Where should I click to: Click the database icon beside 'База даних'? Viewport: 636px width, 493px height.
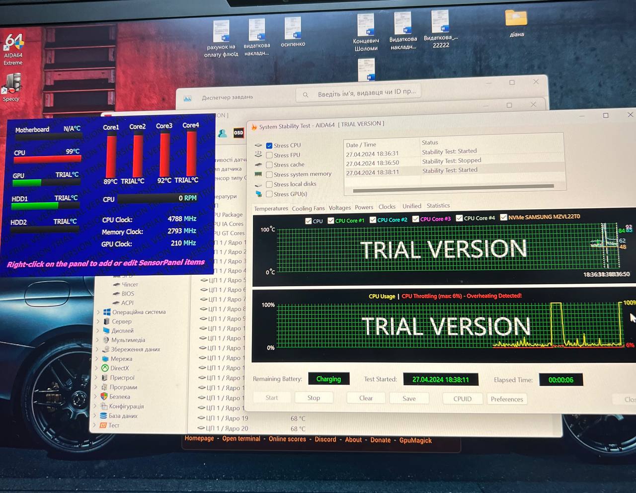(103, 415)
